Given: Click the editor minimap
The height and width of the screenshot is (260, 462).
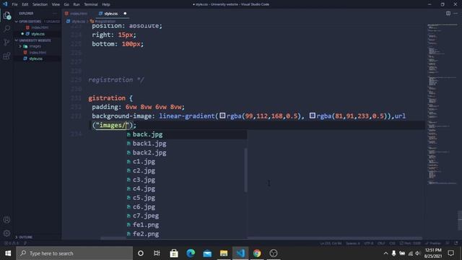Looking at the screenshot, I should point(442,103).
